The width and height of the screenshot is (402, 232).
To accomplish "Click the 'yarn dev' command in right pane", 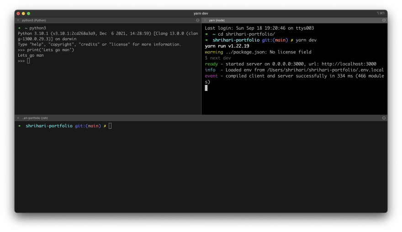I will click(306, 40).
